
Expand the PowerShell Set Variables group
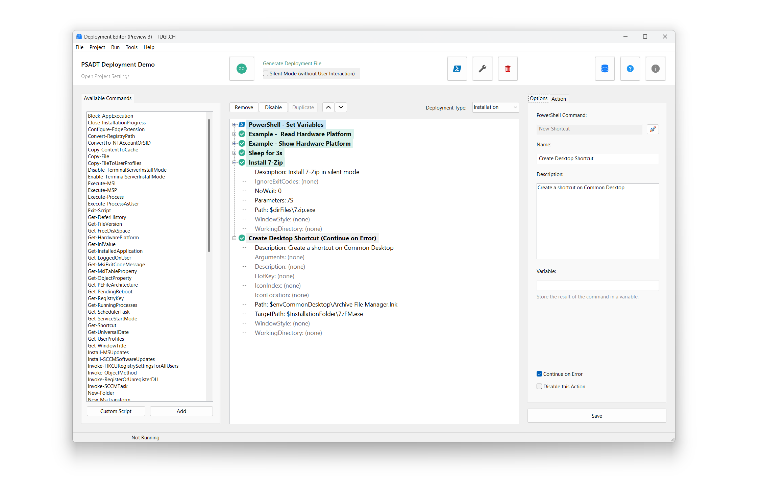pos(234,124)
